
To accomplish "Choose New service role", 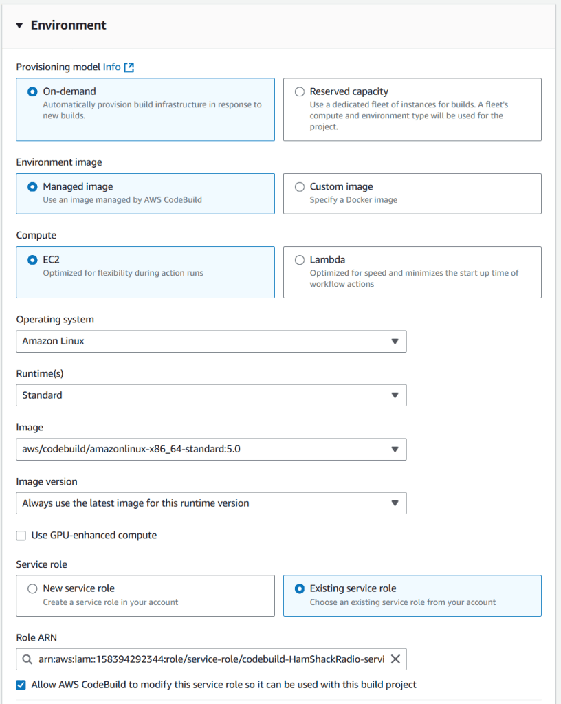I will tap(32, 588).
